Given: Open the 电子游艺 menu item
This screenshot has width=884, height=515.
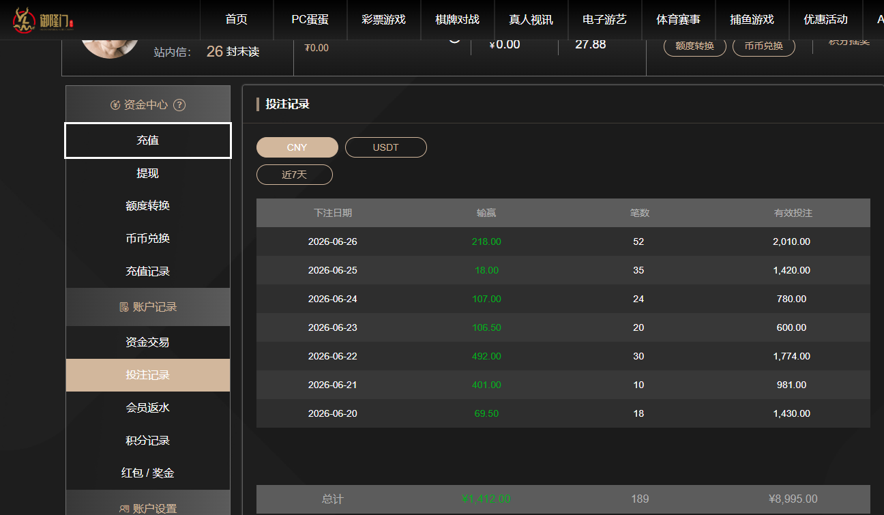Looking at the screenshot, I should (x=605, y=20).
